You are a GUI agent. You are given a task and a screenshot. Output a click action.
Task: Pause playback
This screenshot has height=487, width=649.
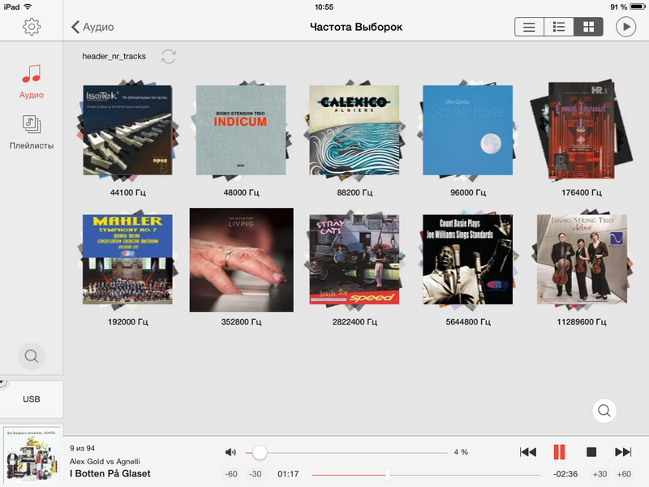[559, 452]
